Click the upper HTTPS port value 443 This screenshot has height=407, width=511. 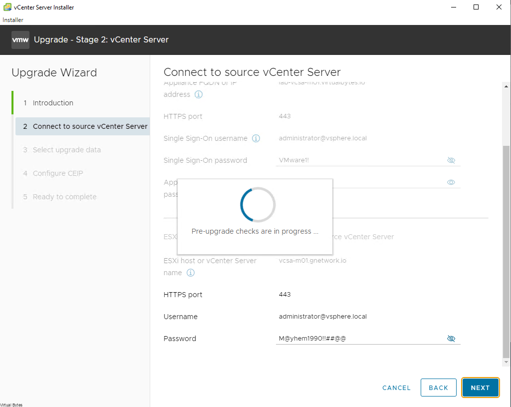[284, 116]
